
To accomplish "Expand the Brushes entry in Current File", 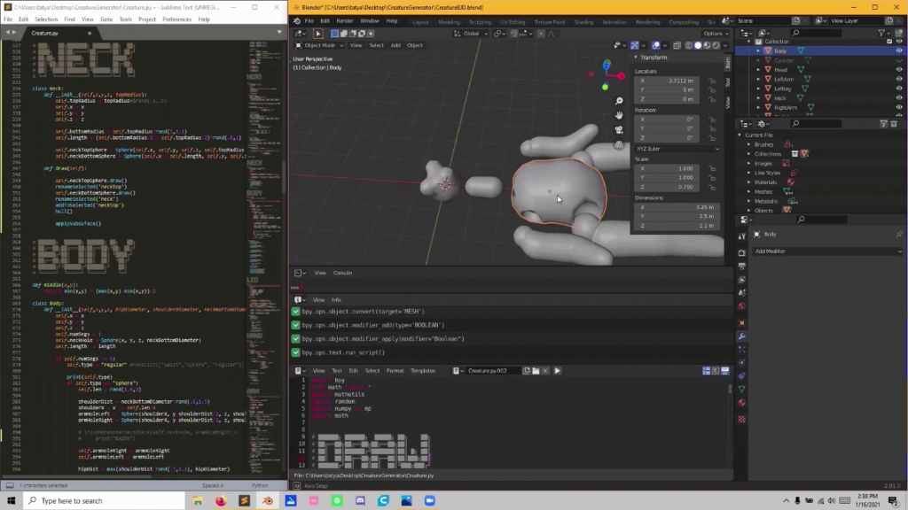I will [x=748, y=144].
